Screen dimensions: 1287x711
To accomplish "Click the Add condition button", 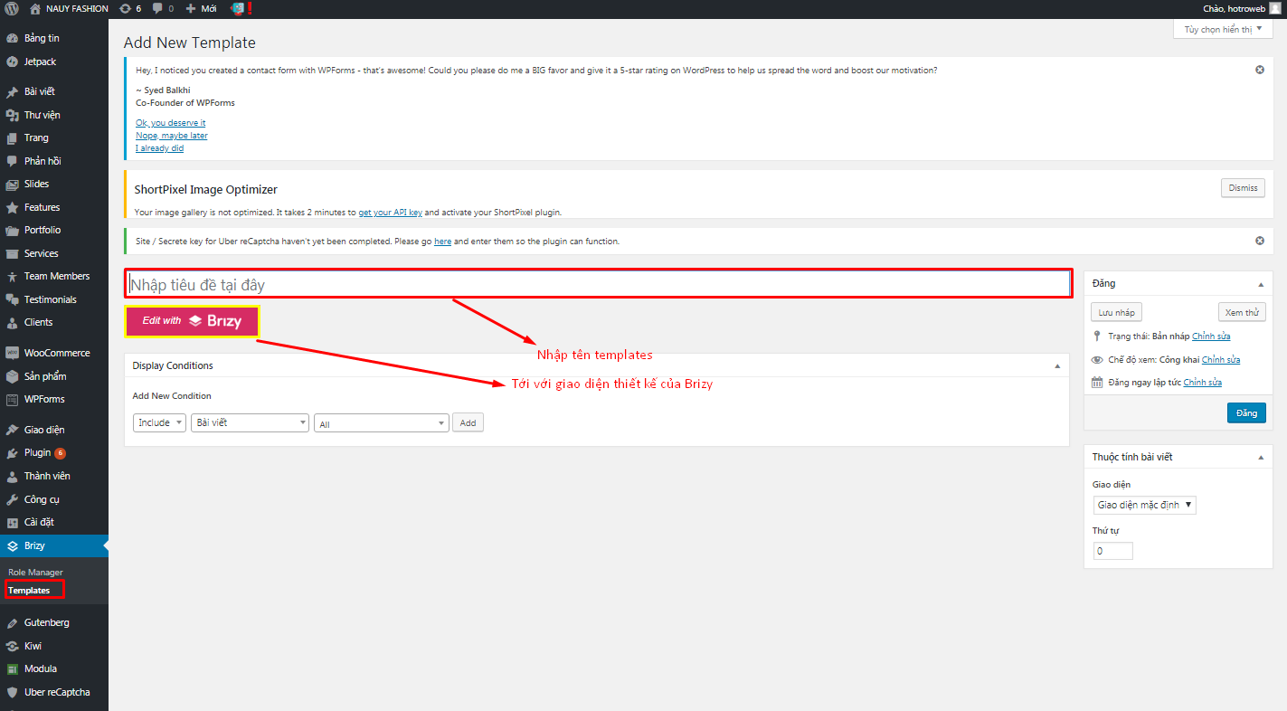I will tap(468, 422).
